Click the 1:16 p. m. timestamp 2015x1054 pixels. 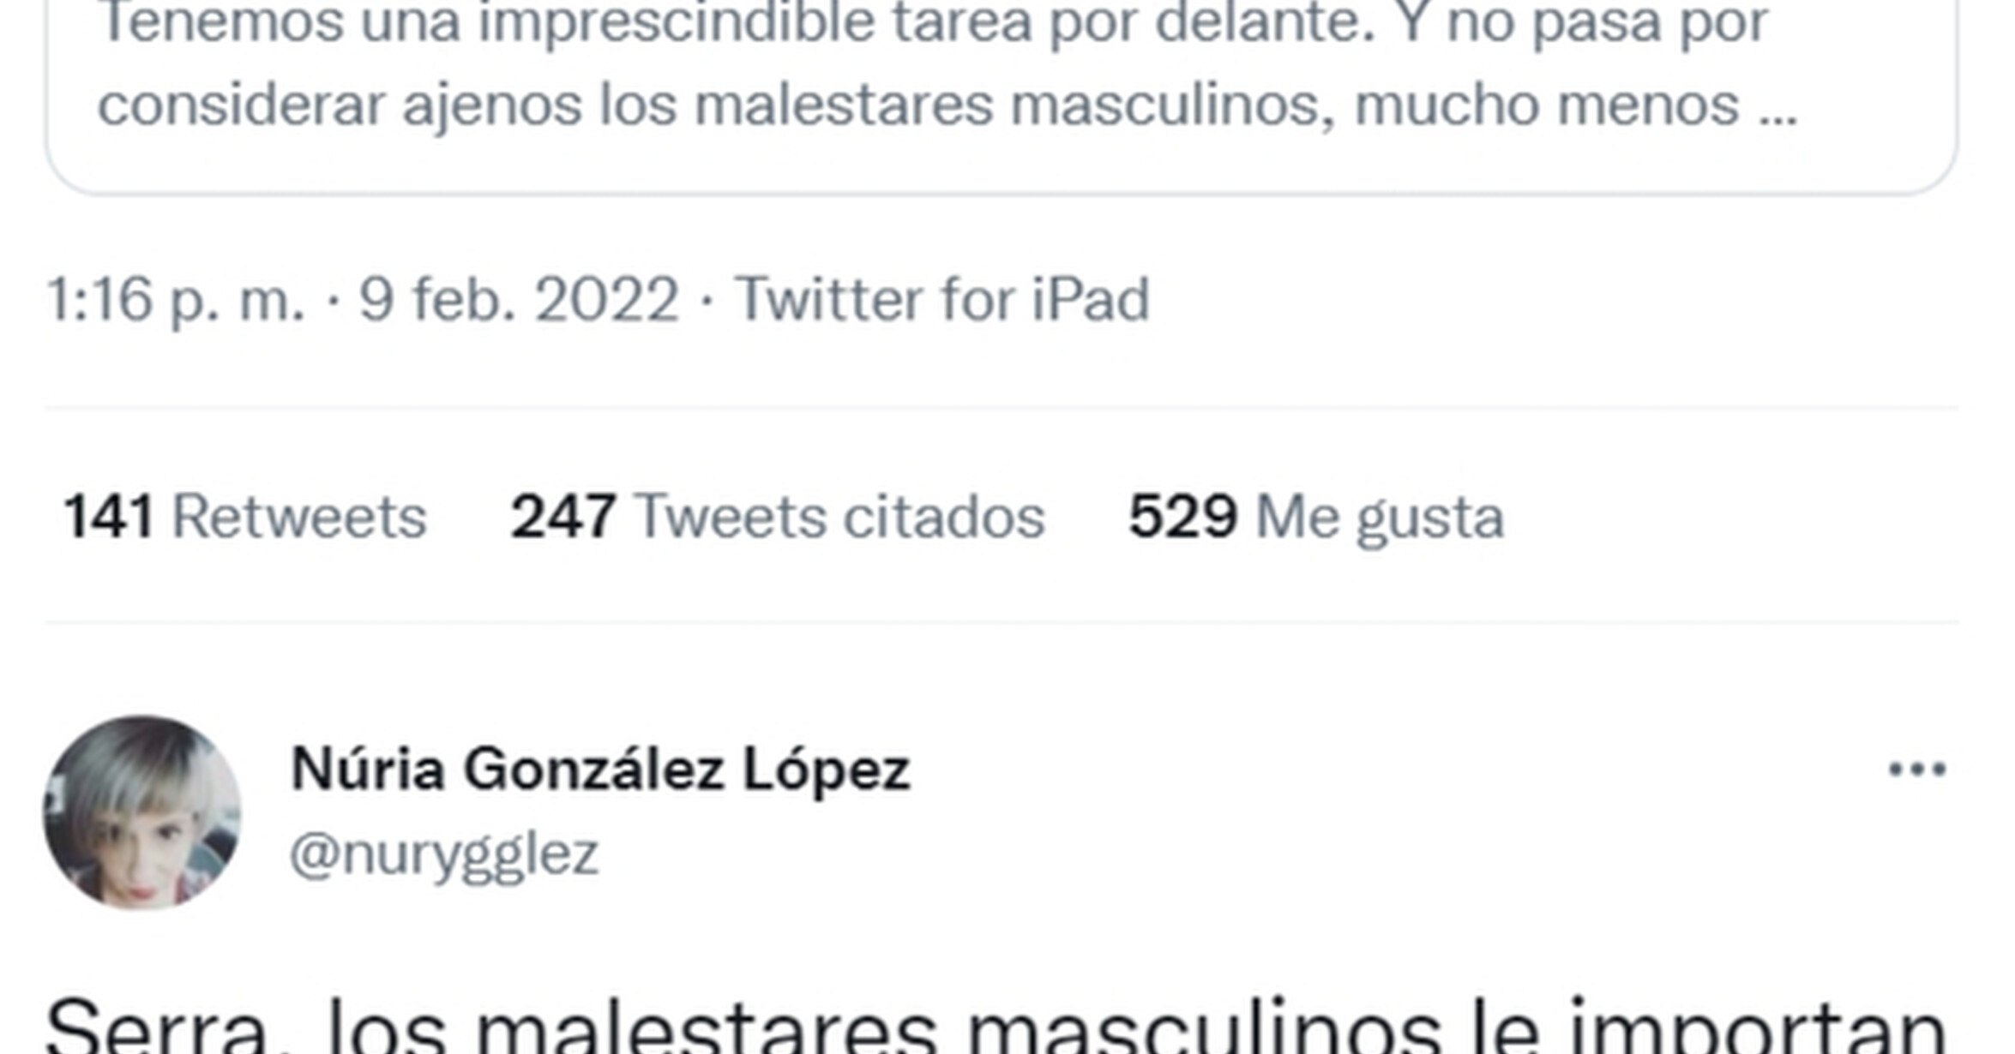[175, 299]
